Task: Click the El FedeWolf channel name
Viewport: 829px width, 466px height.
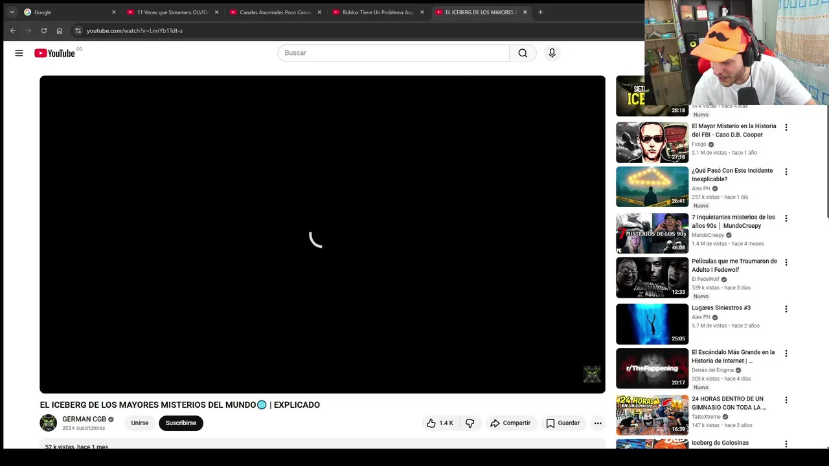Action: (705, 280)
